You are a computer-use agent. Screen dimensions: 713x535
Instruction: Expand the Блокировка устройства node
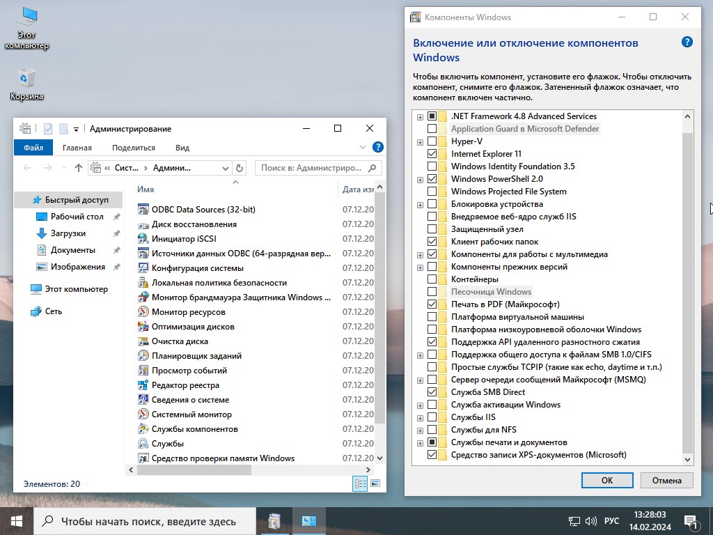click(x=420, y=205)
